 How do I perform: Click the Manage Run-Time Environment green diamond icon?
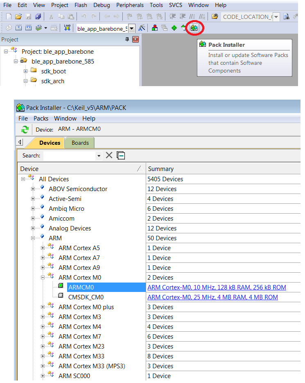pos(174,28)
